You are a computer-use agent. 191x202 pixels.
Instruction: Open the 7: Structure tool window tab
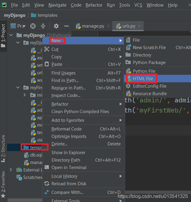(x=3, y=149)
